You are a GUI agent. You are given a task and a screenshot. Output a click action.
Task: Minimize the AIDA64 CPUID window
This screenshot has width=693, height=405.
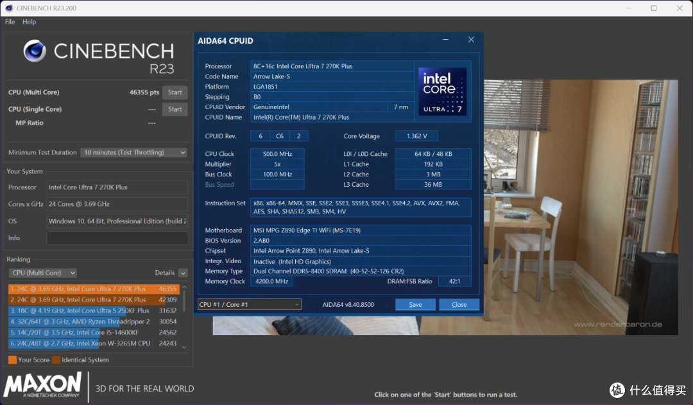tap(445, 40)
